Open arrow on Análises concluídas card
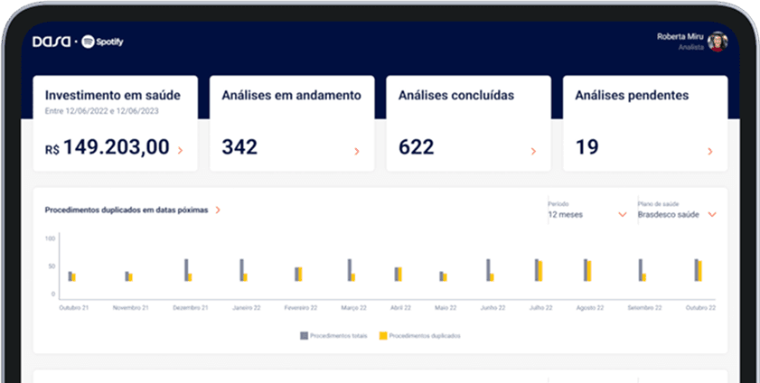This screenshot has width=760, height=383. coord(533,152)
